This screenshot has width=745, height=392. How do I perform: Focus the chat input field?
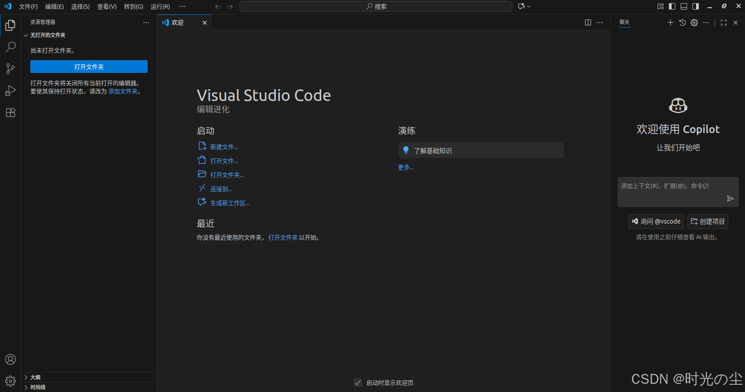click(x=678, y=192)
